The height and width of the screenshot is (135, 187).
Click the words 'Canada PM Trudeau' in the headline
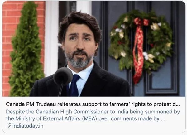point(31,104)
